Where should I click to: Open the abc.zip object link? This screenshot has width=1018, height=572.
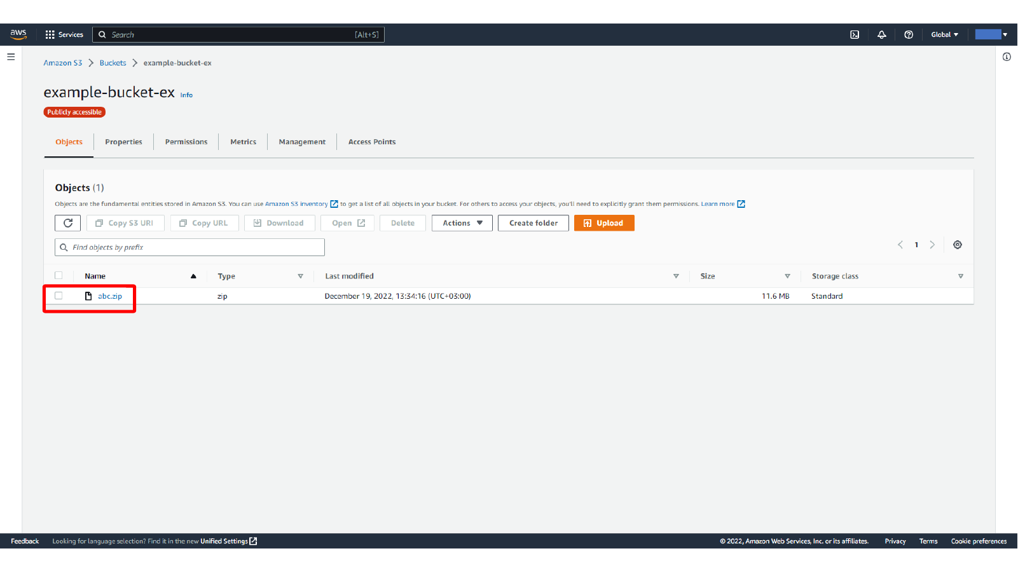coord(110,296)
